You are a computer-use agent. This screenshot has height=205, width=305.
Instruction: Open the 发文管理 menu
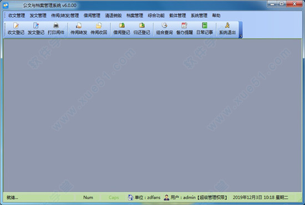38,16
